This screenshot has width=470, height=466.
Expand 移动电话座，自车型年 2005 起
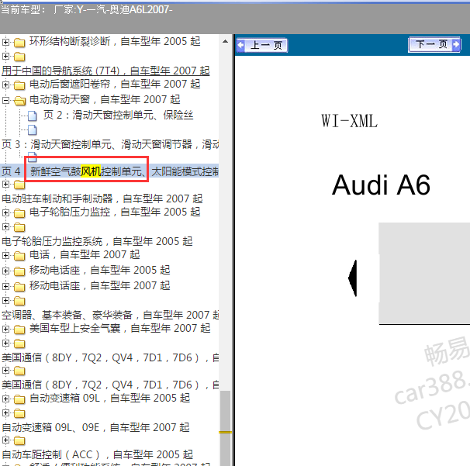(x=5, y=271)
